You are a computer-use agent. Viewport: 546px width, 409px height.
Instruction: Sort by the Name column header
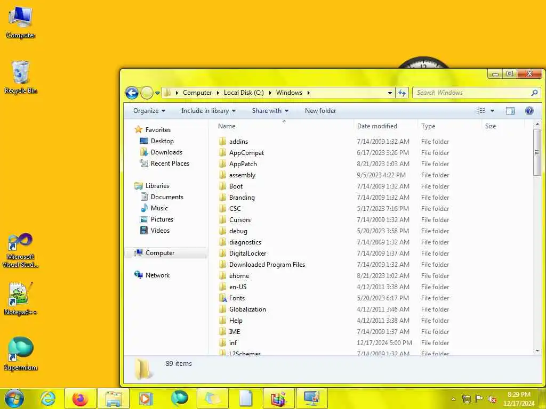[x=226, y=126]
